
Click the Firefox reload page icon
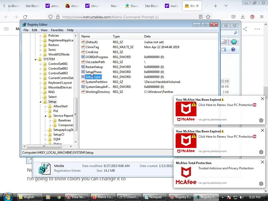point(25,17)
